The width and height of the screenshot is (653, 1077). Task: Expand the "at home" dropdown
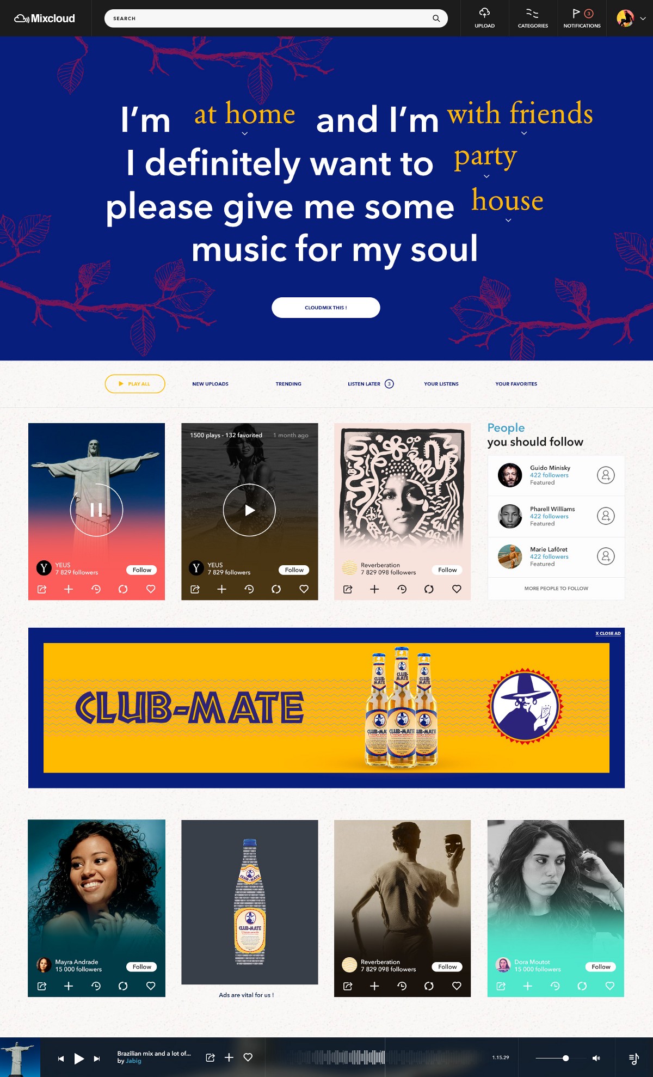click(245, 133)
